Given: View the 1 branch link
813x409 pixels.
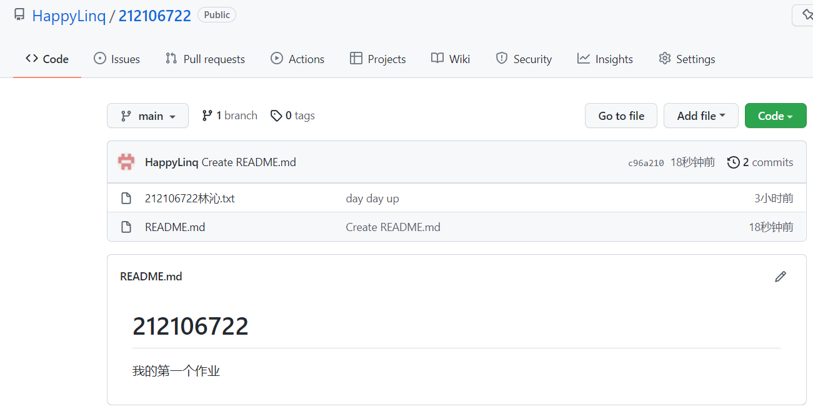Looking at the screenshot, I should pyautogui.click(x=229, y=116).
